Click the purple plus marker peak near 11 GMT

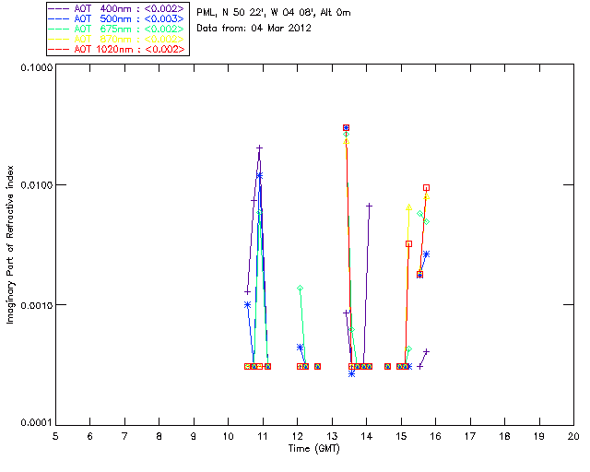[259, 148]
